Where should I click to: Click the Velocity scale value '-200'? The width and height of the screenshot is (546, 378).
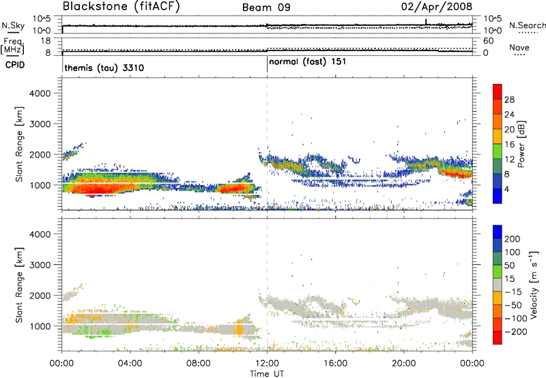click(x=516, y=332)
